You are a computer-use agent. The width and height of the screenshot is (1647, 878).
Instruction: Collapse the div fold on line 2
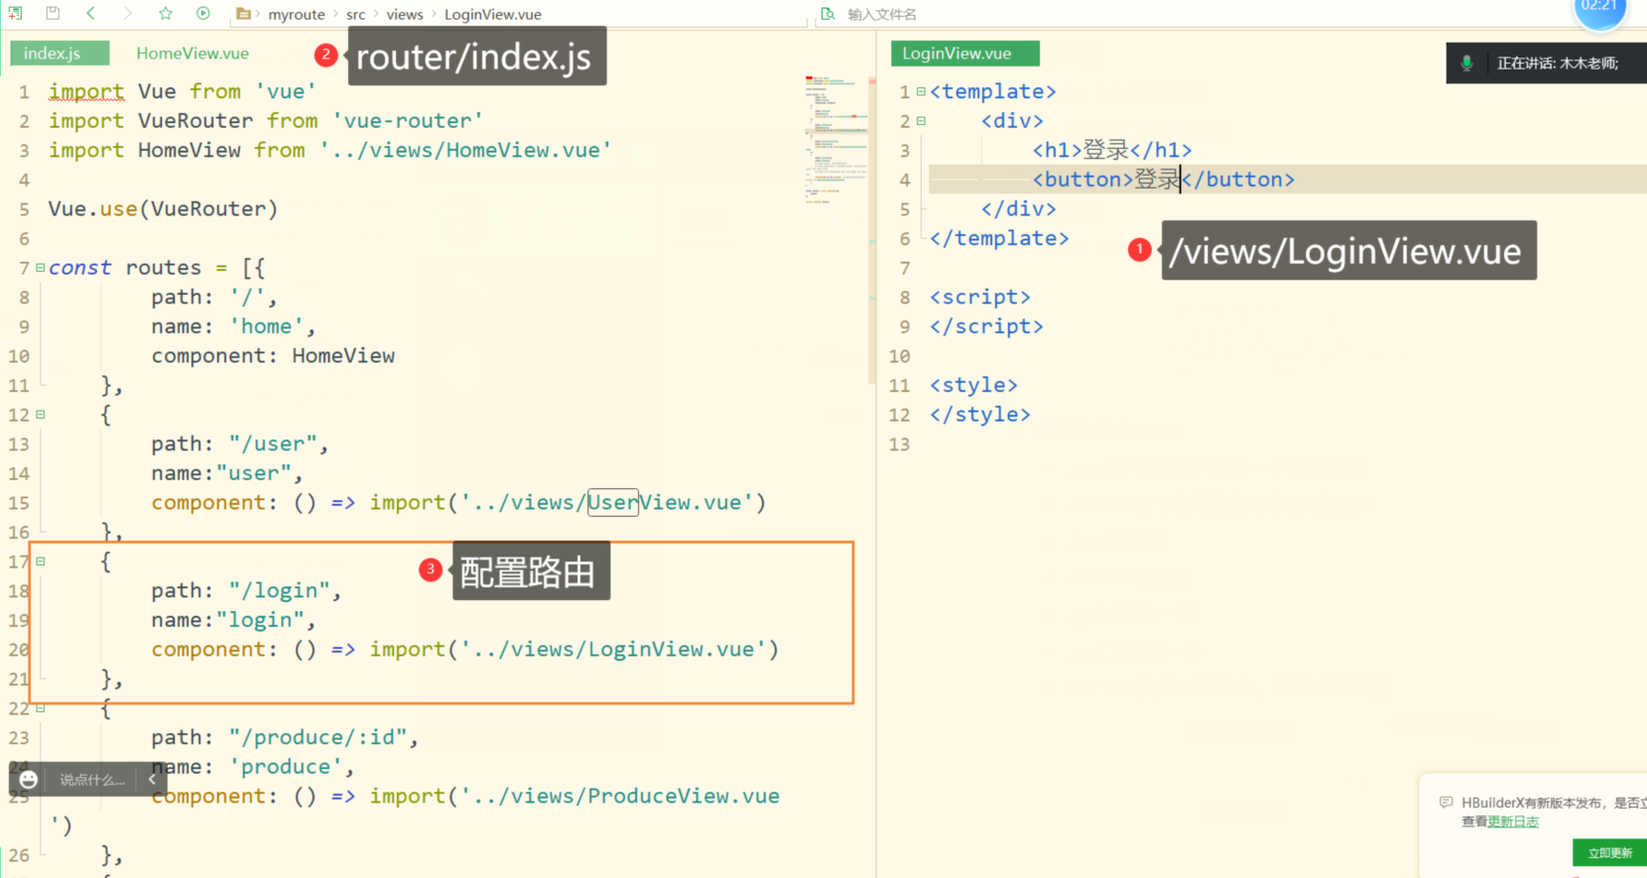coord(921,121)
